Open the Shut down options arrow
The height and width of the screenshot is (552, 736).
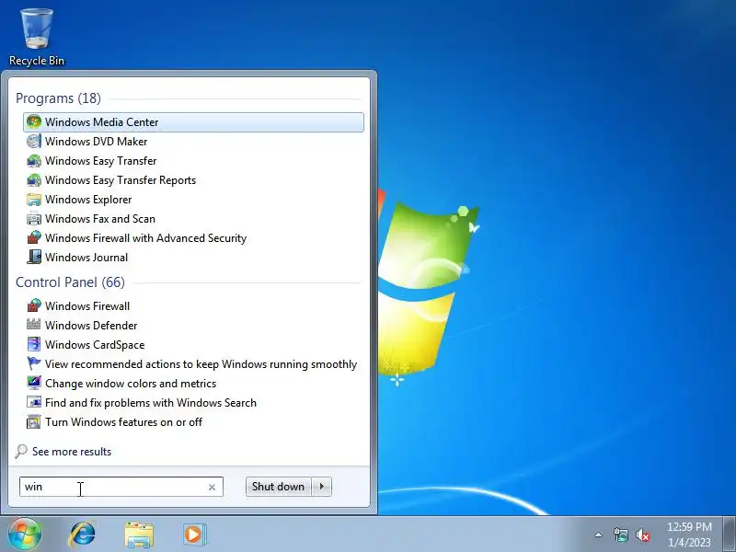(322, 487)
